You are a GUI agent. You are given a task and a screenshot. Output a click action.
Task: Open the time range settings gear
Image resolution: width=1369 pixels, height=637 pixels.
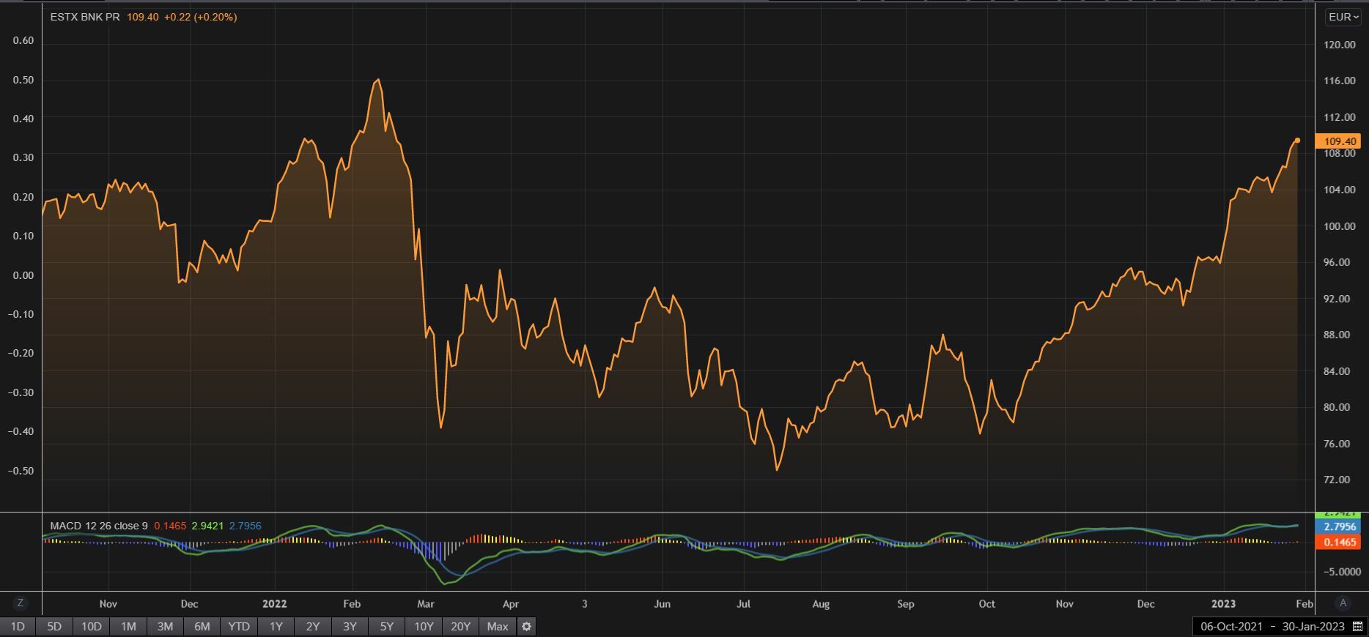point(526,626)
